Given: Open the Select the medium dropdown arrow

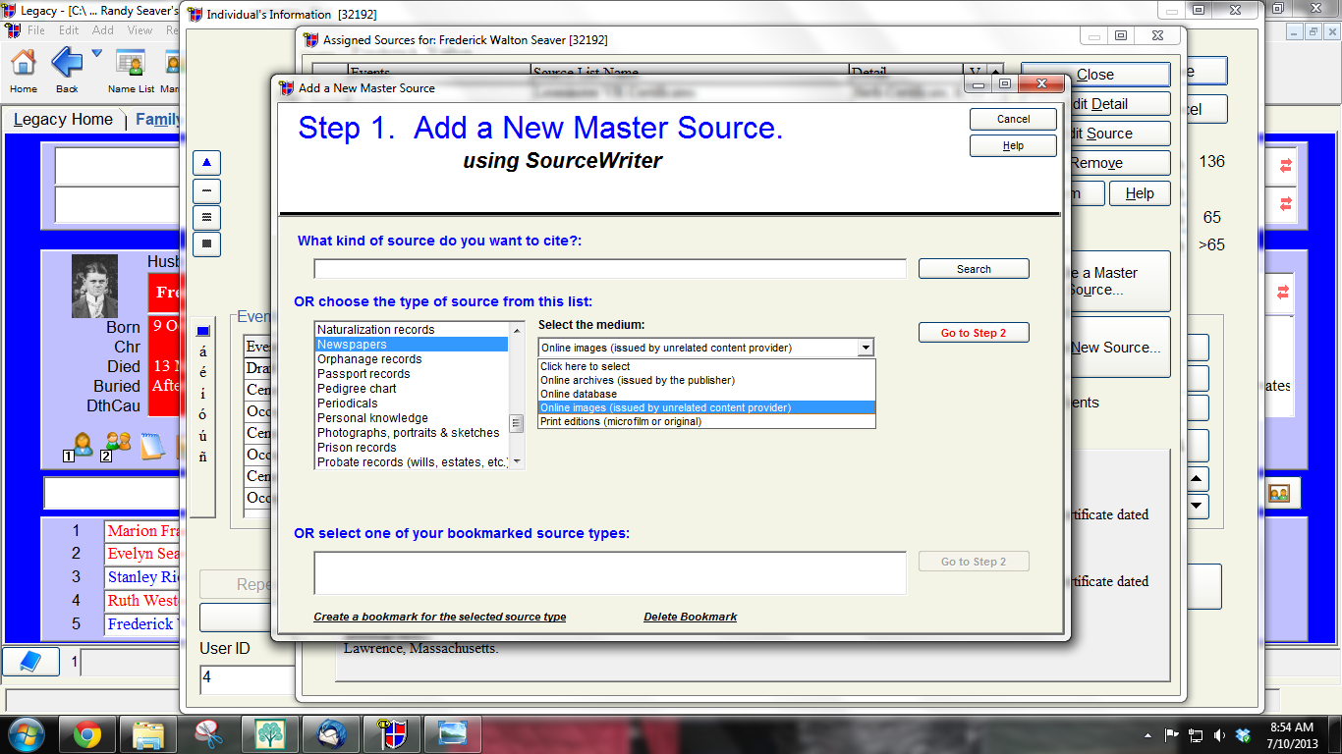Looking at the screenshot, I should click(865, 348).
